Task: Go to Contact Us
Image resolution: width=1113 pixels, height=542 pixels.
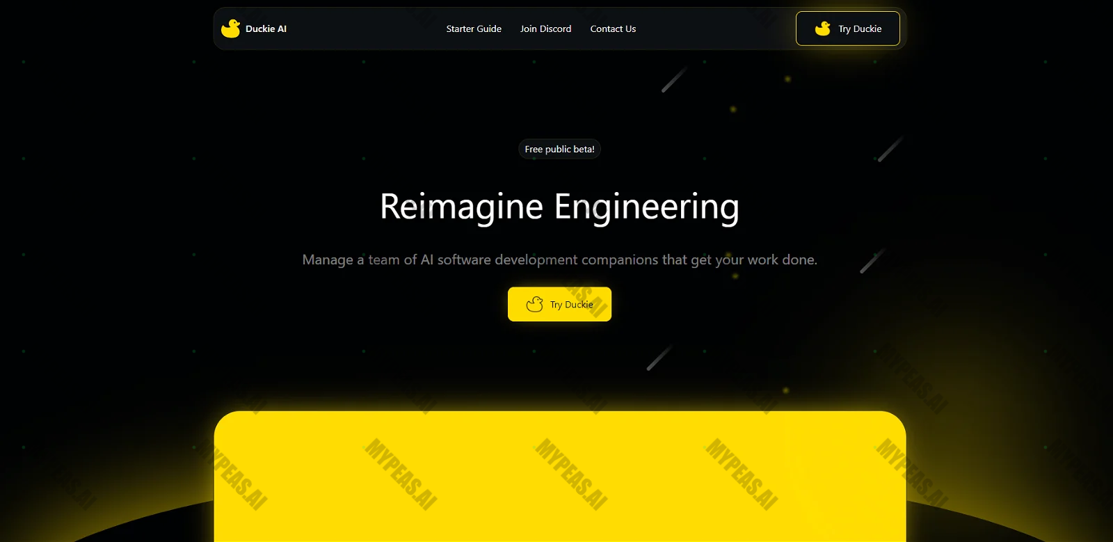Action: [613, 29]
